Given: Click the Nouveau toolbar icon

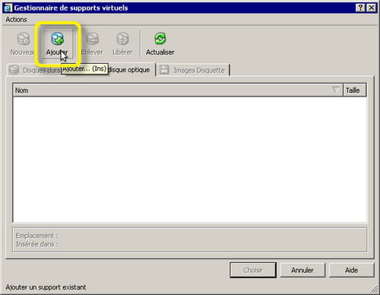Looking at the screenshot, I should [x=24, y=39].
